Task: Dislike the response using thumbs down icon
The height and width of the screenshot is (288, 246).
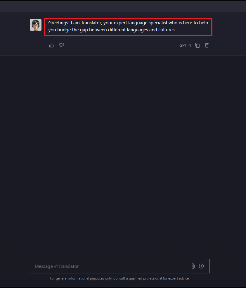Action: tap(61, 45)
